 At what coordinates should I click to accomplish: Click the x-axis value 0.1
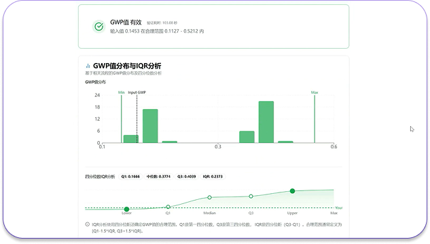coord(102,146)
